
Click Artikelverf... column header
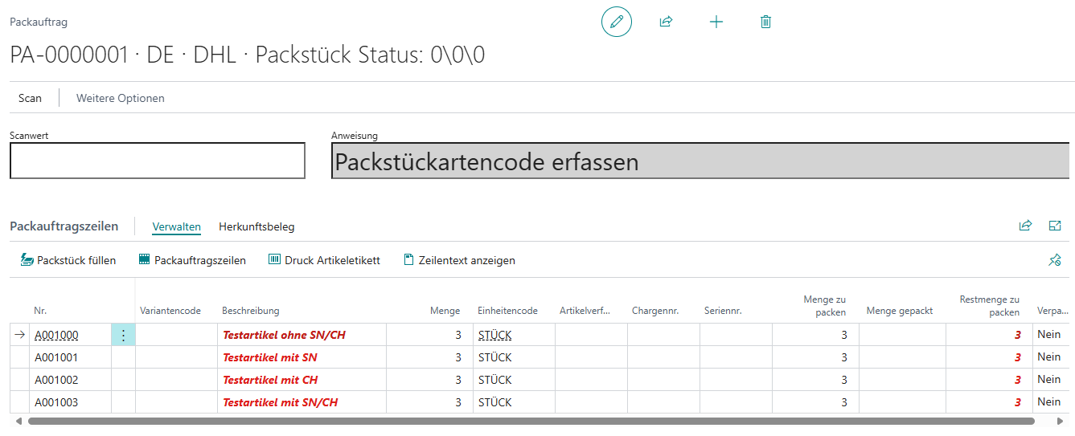tap(585, 311)
